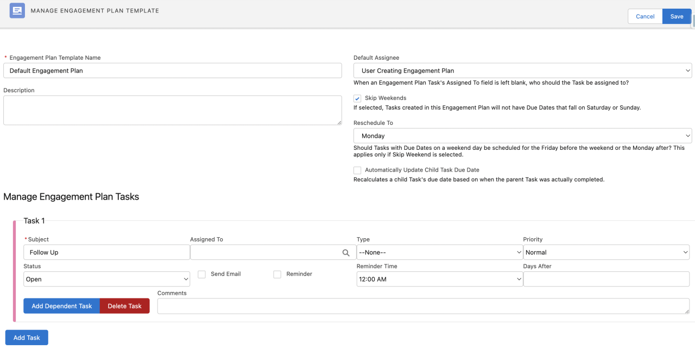Viewport: 695px width, 349px height.
Task: Click the Engagement Plan Template header icon
Action: [x=17, y=11]
